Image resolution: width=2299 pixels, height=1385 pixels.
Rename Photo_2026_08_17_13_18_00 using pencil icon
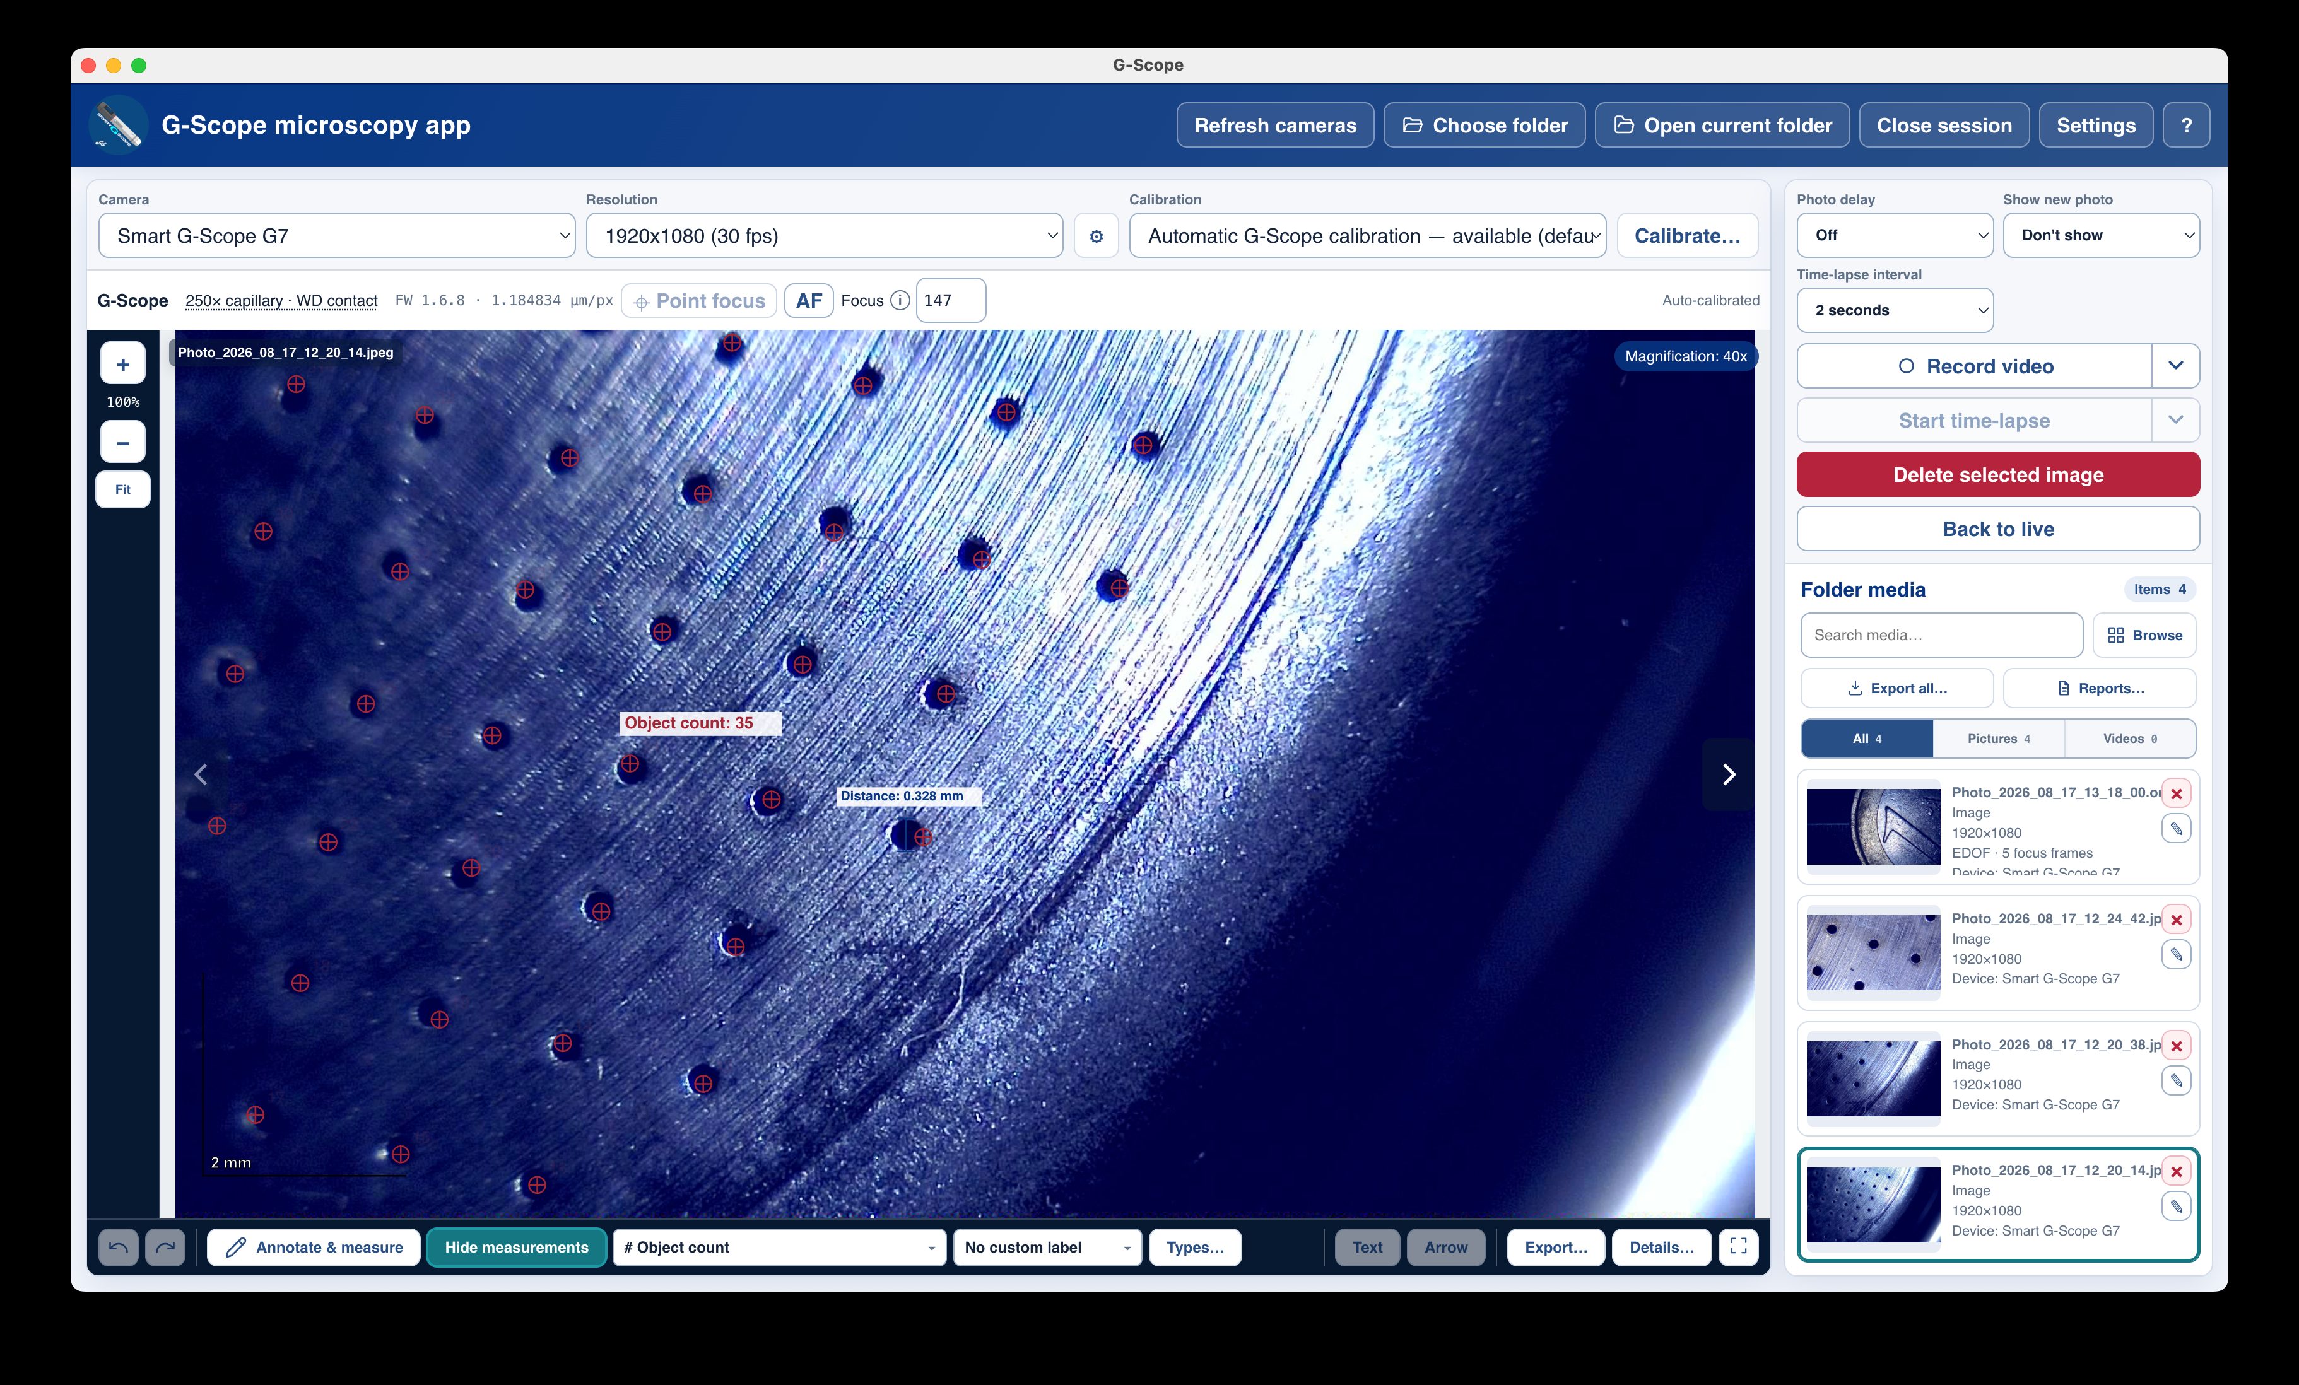point(2176,828)
